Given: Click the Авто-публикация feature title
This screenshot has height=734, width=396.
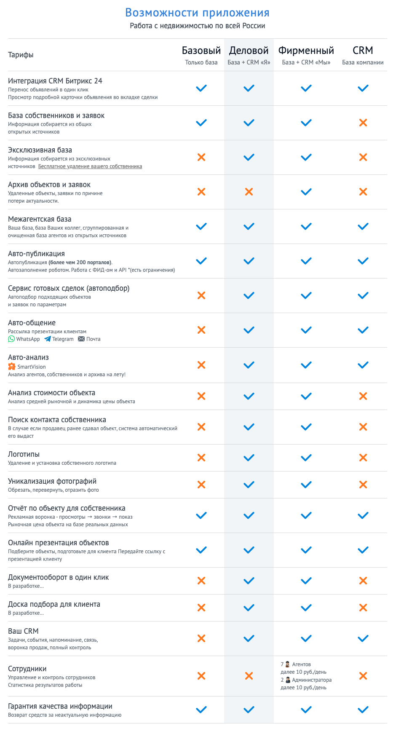Looking at the screenshot, I should pos(37,254).
